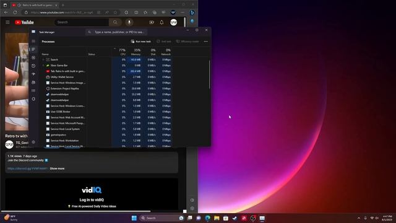Open App history page in Task Manager sidebar
This screenshot has height=223, width=396.
33,66
